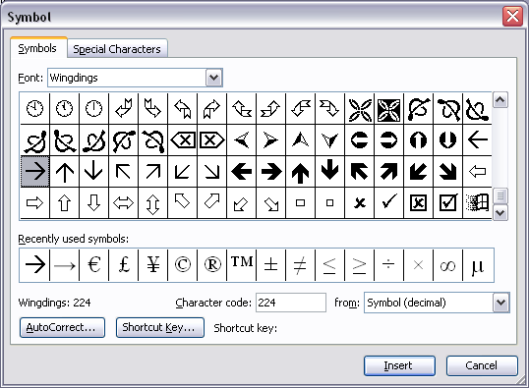
Task: Select the outlined left-right double arrow
Action: [x=124, y=203]
